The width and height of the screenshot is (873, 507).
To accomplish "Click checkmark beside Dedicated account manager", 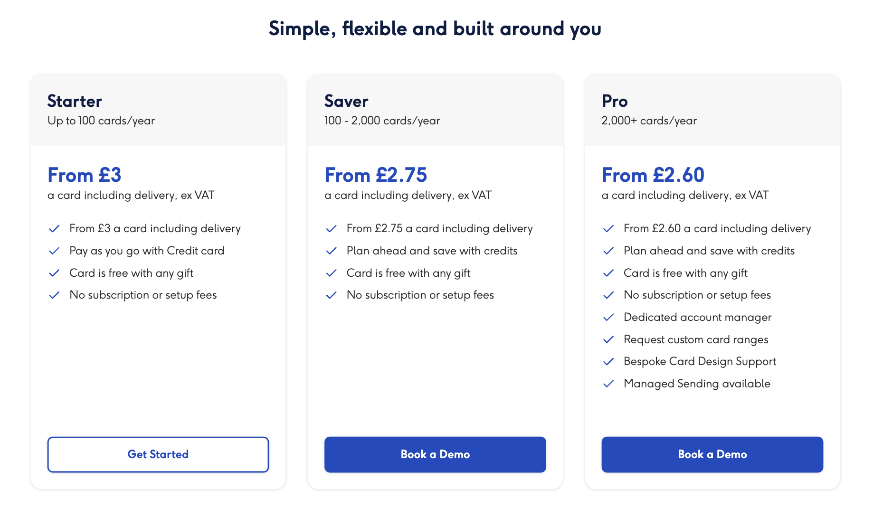I will click(608, 318).
